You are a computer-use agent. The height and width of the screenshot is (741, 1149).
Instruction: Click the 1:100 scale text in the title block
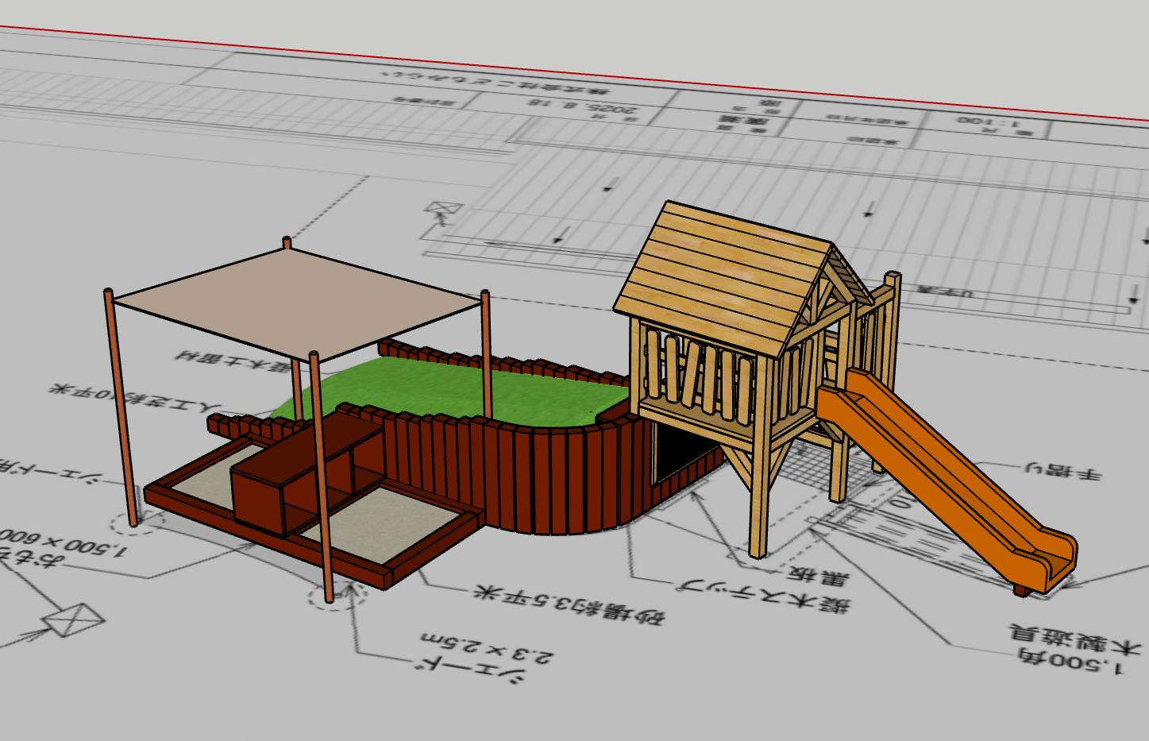[x=988, y=122]
